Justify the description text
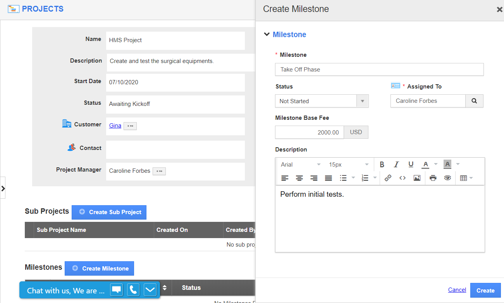 329,178
